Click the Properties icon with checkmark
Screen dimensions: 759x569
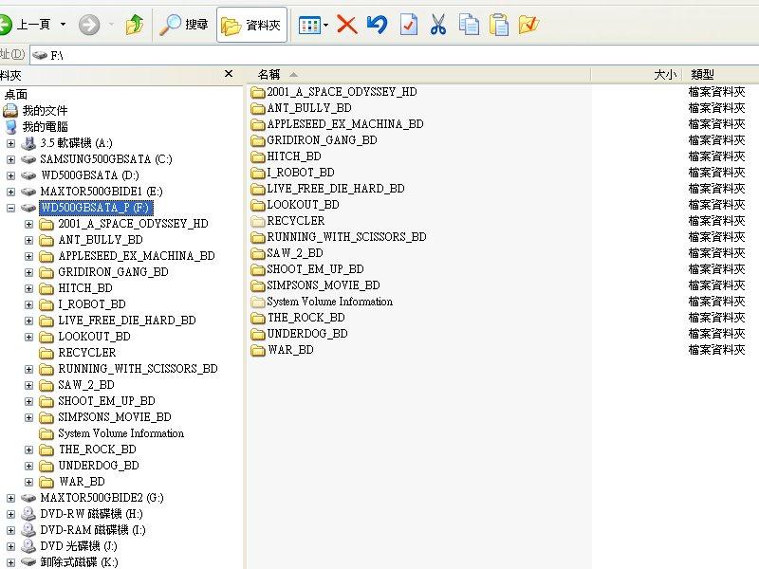pyautogui.click(x=409, y=25)
